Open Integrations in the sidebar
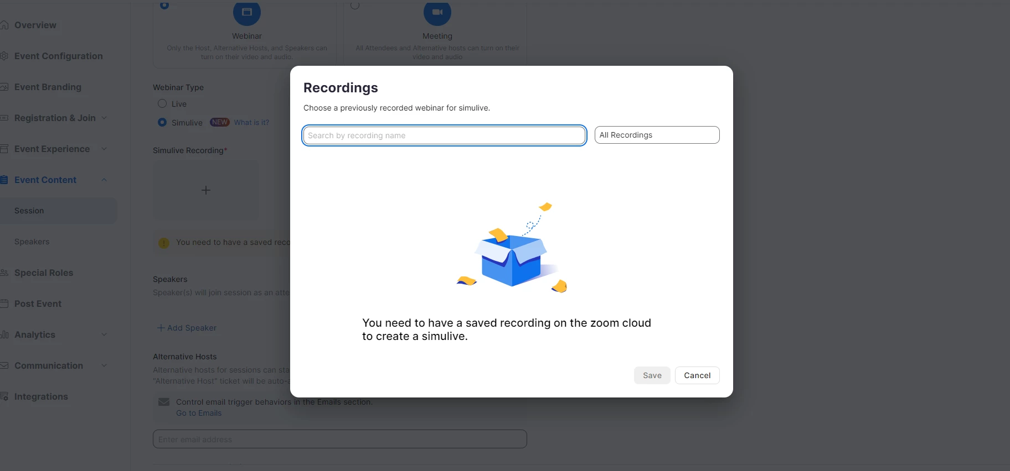 [x=41, y=396]
